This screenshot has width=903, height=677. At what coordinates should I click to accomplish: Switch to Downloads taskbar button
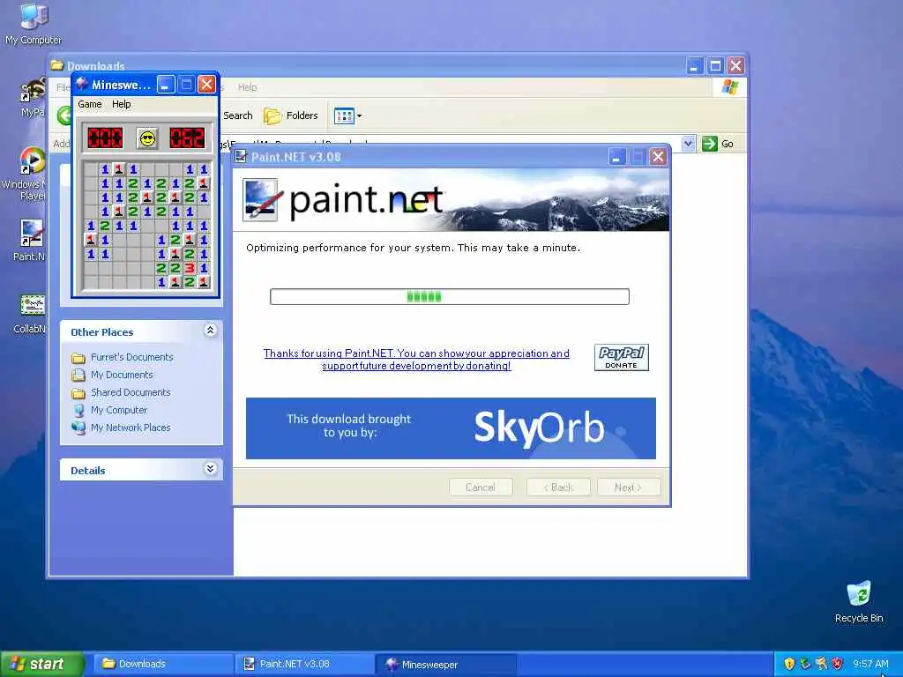(x=162, y=665)
